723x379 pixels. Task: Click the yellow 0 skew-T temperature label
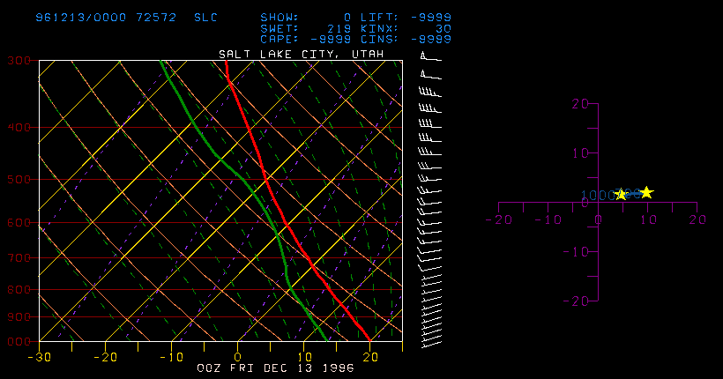click(x=238, y=357)
